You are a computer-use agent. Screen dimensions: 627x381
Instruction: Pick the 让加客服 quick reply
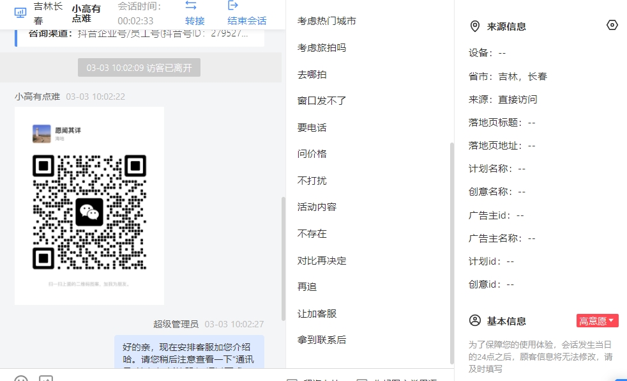(317, 314)
